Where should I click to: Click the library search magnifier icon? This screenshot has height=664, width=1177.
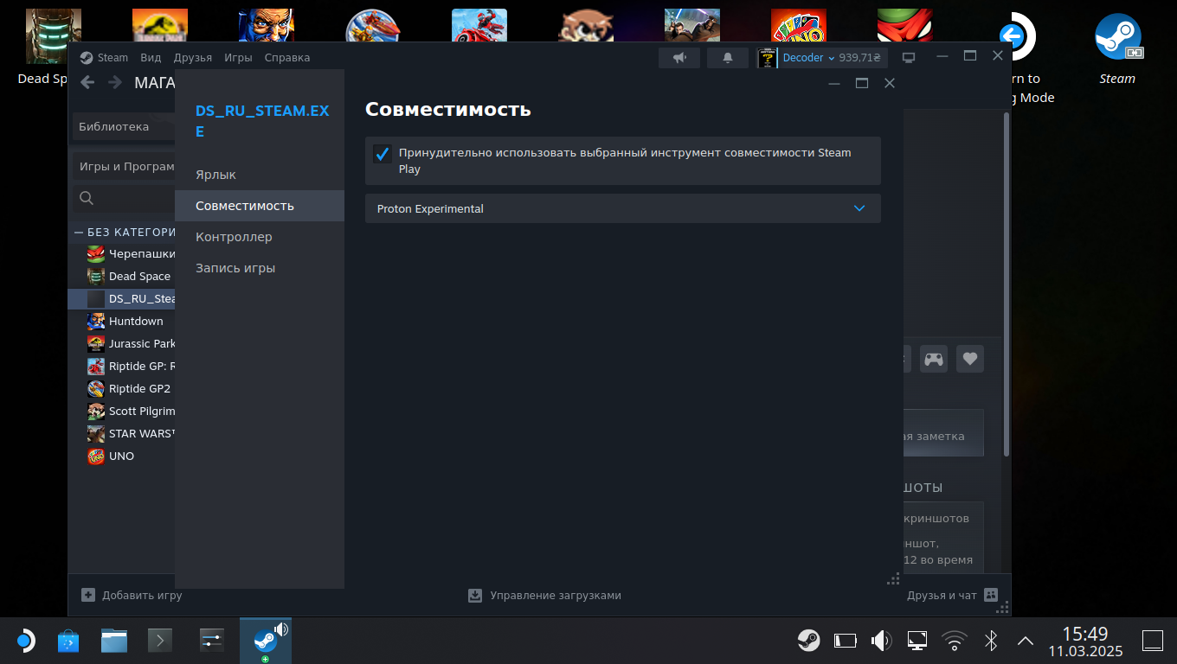[87, 198]
